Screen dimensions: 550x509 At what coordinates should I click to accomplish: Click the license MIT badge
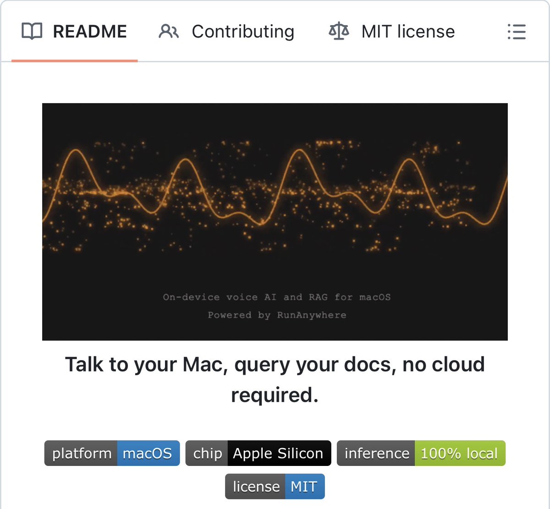click(x=275, y=486)
